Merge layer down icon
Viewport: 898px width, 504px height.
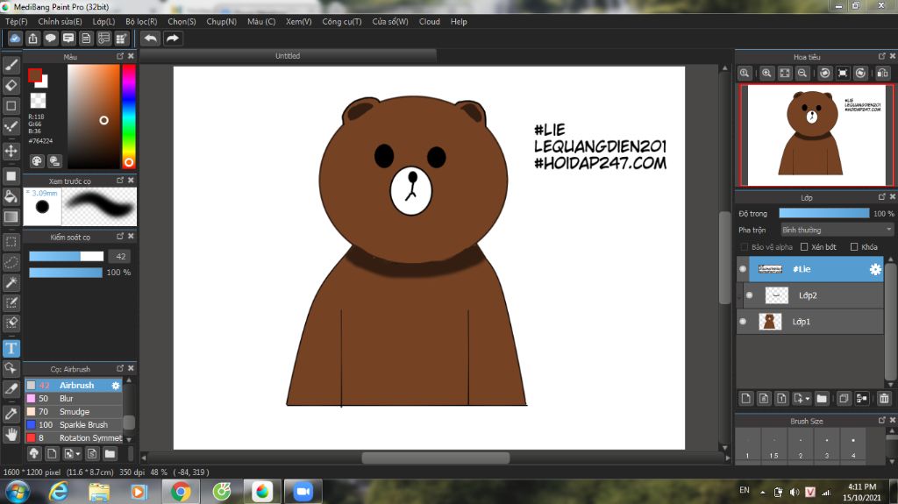click(x=861, y=399)
